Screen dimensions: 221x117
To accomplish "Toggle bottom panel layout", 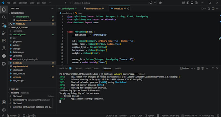I will tap(192, 3).
